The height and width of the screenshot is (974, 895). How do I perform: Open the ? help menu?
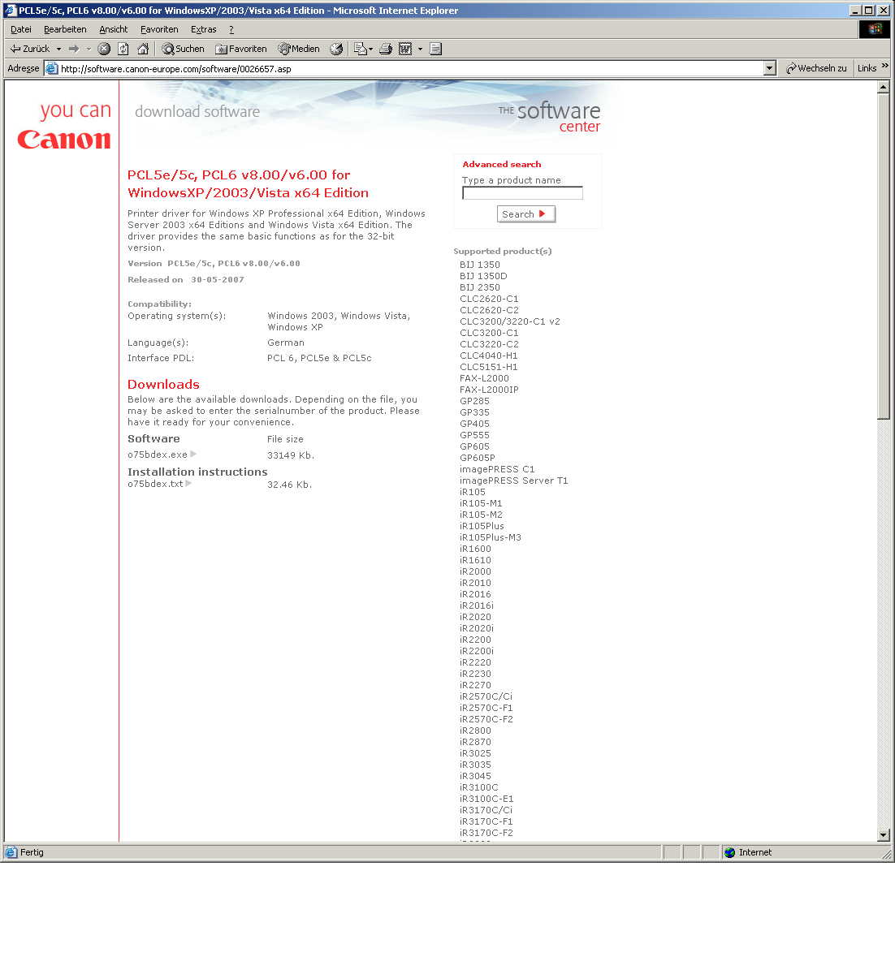click(x=231, y=29)
